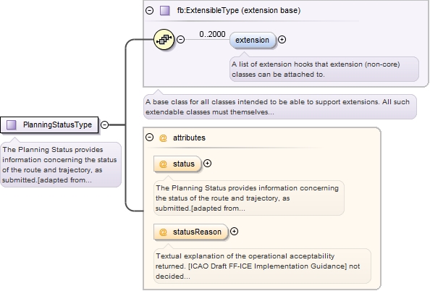Click the yellow sequence compositor icon

pos(164,40)
